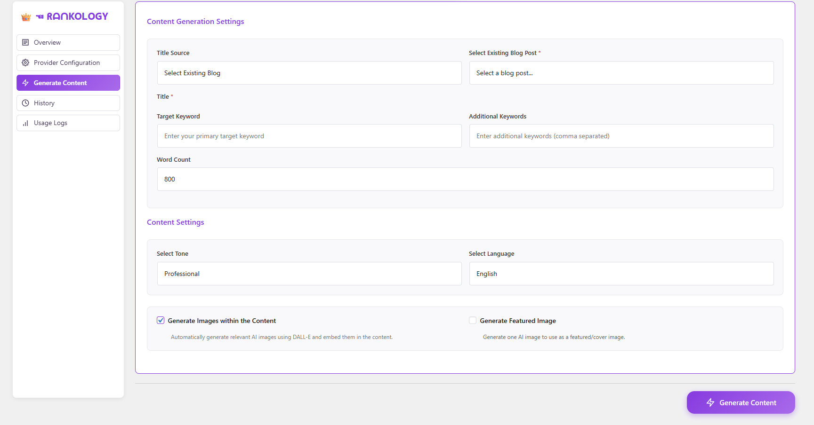Click the lightning bolt on Generate Content button
The image size is (814, 425).
click(710, 402)
